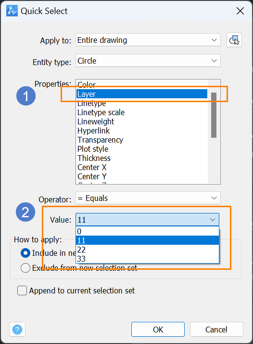This screenshot has height=344, width=253.
Task: Open the Operator Equals dropdown
Action: coord(148,198)
